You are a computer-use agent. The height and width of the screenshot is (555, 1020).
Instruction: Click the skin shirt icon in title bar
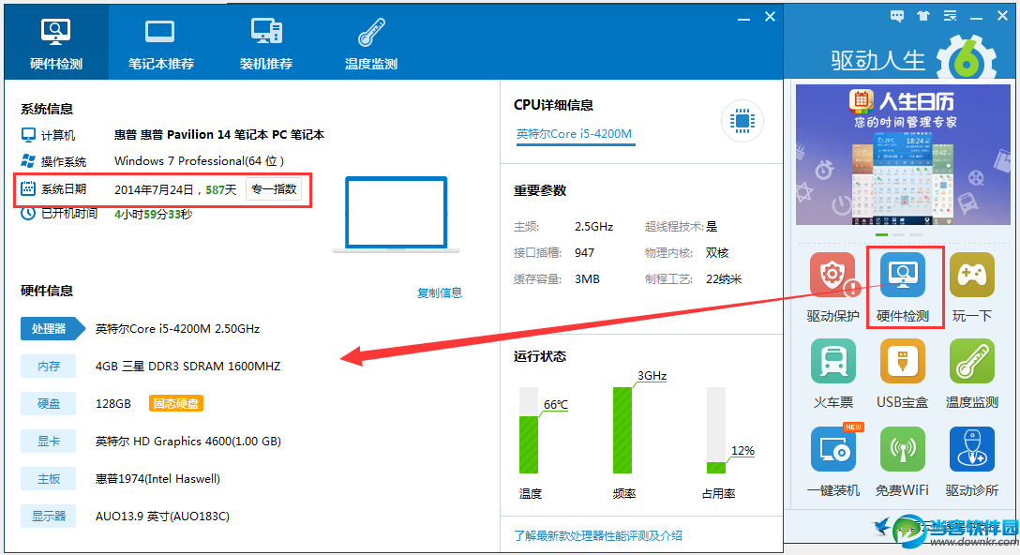pyautogui.click(x=923, y=16)
